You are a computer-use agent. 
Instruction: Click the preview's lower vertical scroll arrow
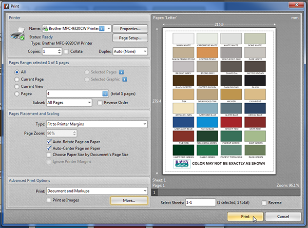[x=157, y=174]
